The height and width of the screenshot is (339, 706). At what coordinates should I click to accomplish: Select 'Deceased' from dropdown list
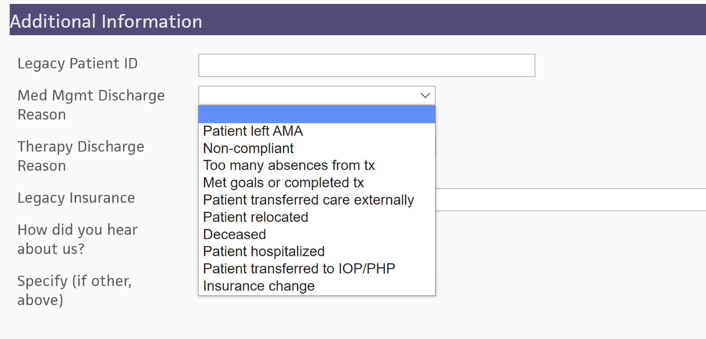pos(234,234)
